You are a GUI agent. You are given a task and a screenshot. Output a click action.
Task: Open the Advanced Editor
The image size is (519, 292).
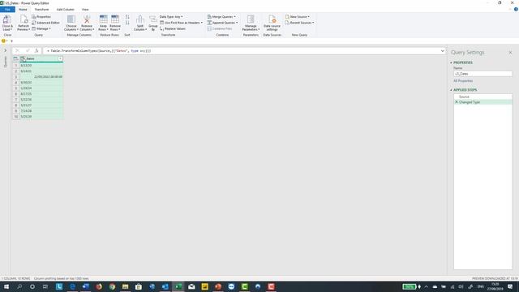[x=45, y=23]
